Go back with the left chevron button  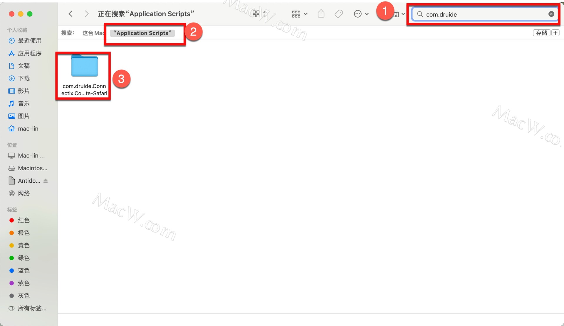point(70,14)
